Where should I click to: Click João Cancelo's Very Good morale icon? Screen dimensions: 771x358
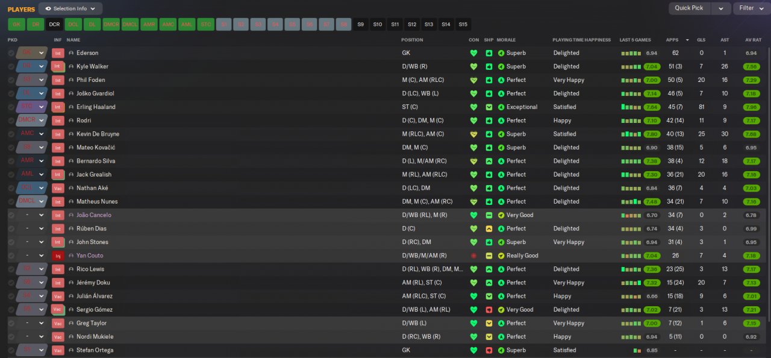[x=501, y=215]
